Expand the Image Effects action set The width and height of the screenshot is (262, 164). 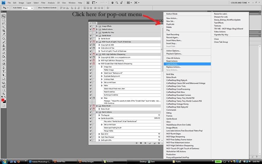coord(97,26)
